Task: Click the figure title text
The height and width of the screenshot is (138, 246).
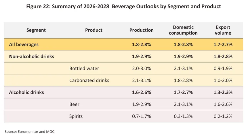Action: coord(124,6)
